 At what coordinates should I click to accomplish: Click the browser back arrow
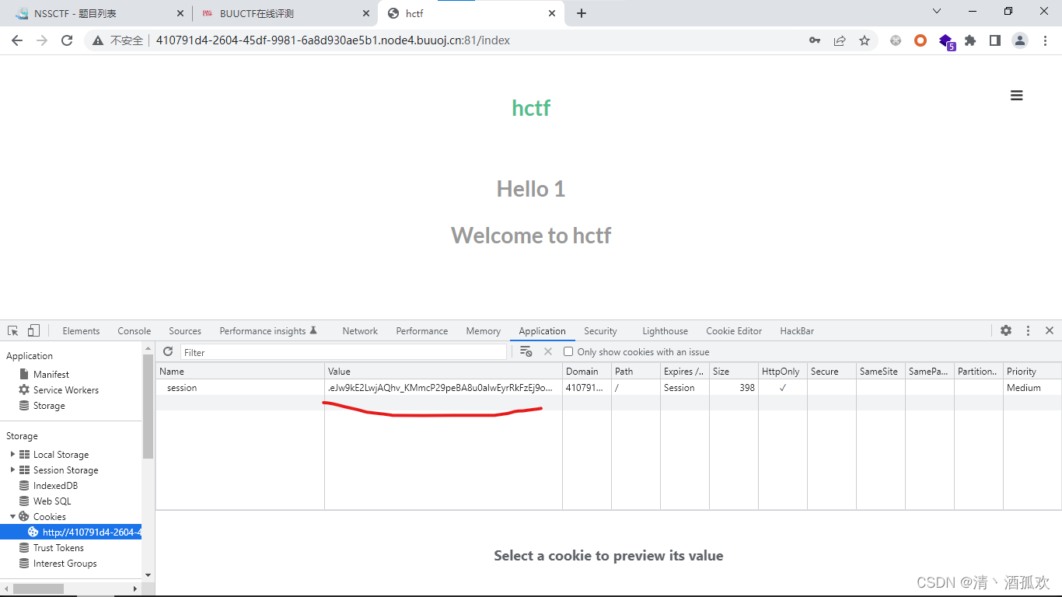pyautogui.click(x=17, y=40)
